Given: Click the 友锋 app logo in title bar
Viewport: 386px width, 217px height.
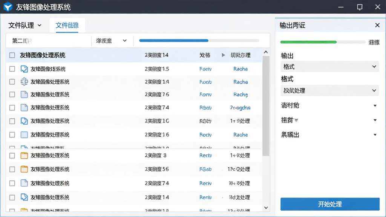Looking at the screenshot, I should coord(8,7).
